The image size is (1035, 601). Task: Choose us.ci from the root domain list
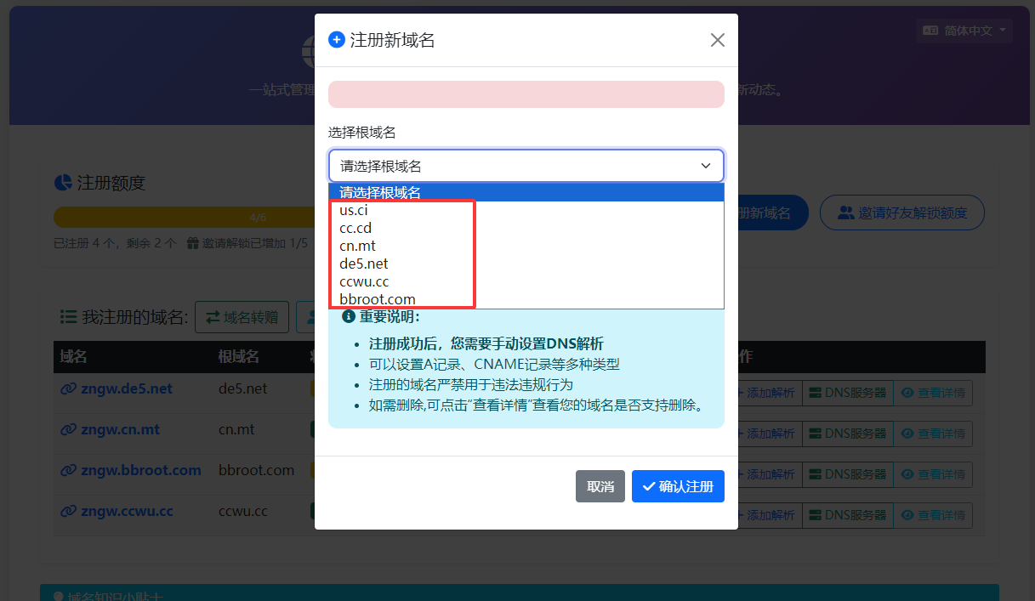tap(353, 210)
